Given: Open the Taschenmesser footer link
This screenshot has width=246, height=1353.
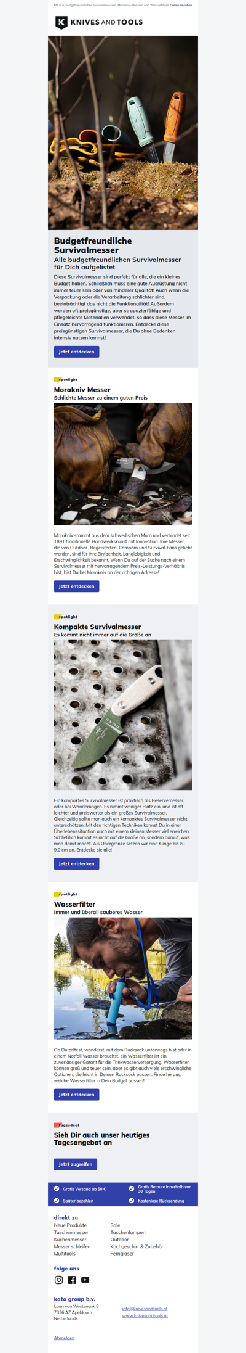Looking at the screenshot, I should point(71,1232).
